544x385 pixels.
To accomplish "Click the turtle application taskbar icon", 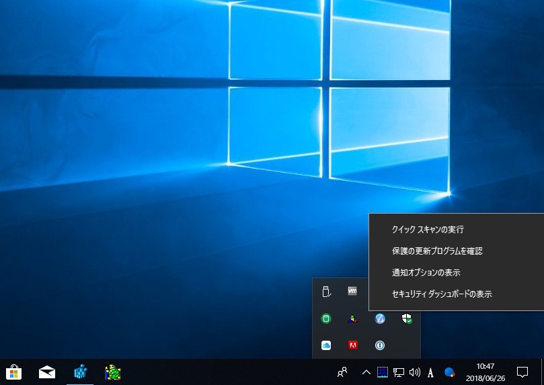I will [113, 372].
